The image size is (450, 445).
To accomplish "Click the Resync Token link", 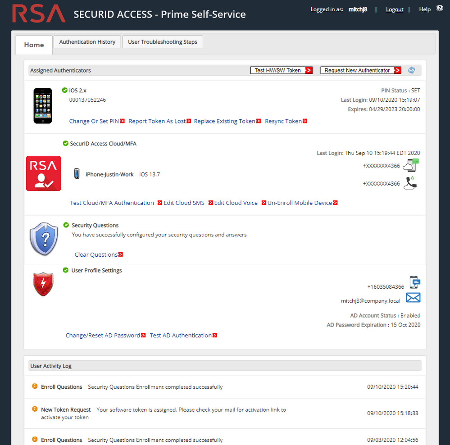I will pyautogui.click(x=283, y=121).
